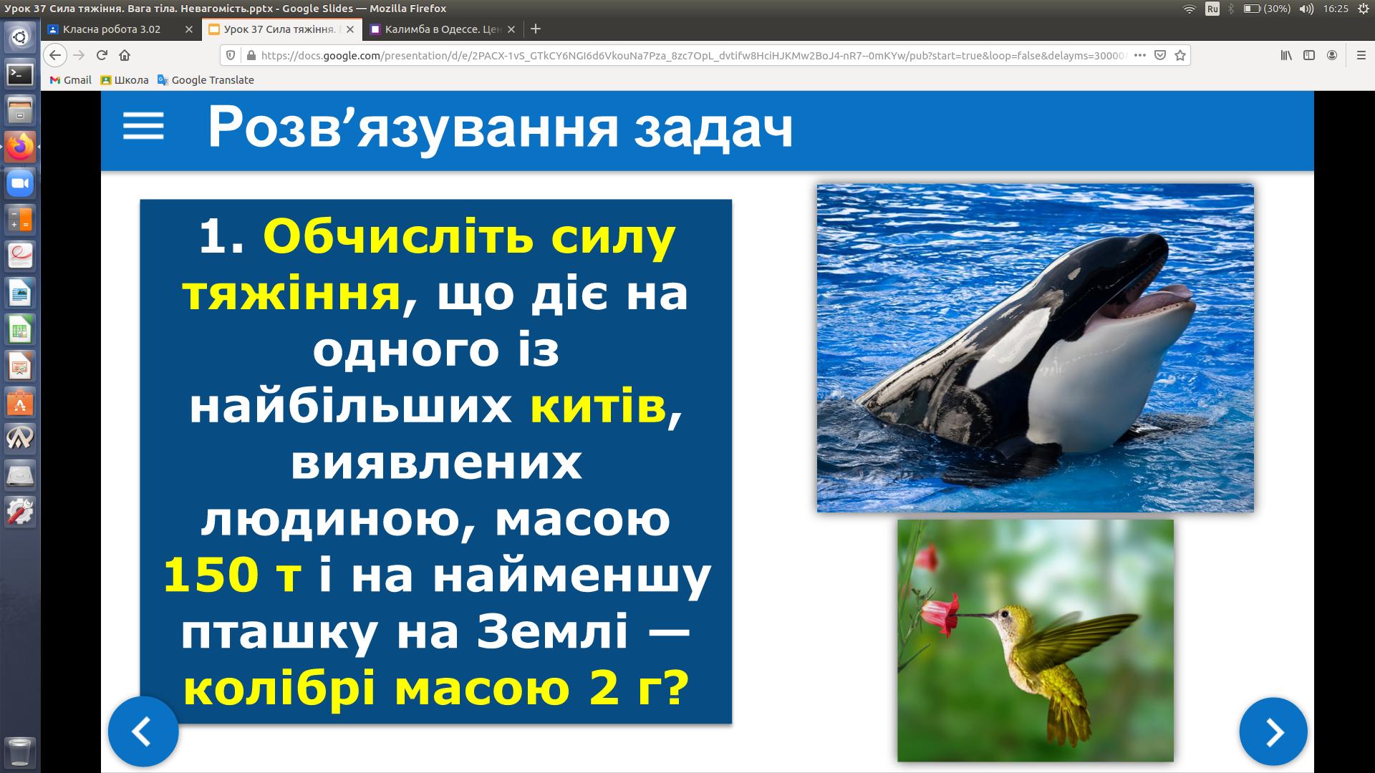Open the slide hamburger menu
Image resolution: width=1375 pixels, height=773 pixels.
click(143, 127)
